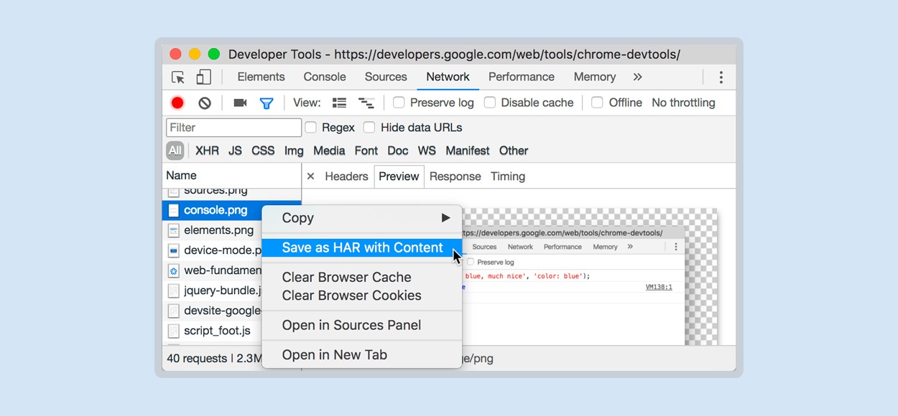898x416 pixels.
Task: Click the file icon beside devsite-google
Action: tap(173, 311)
